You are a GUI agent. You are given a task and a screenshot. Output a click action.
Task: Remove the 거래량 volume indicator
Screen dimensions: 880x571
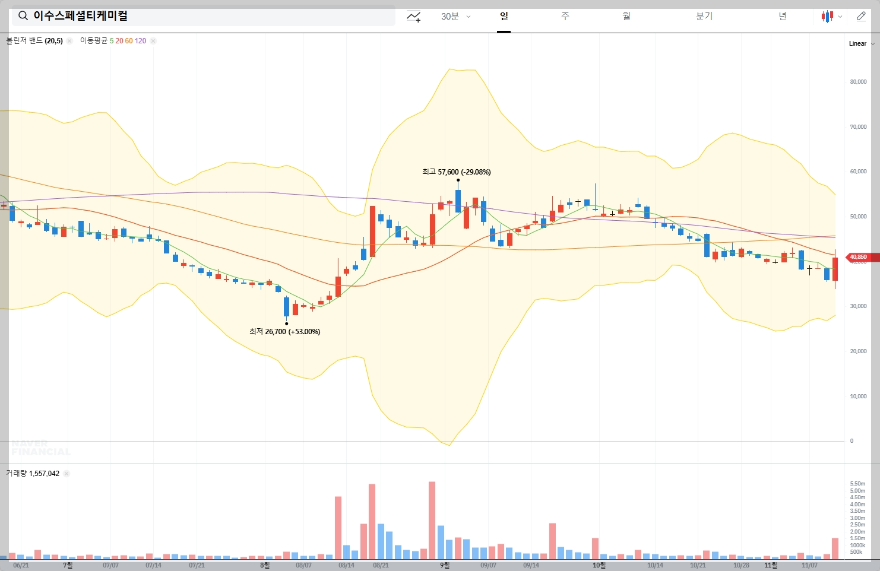(x=67, y=474)
